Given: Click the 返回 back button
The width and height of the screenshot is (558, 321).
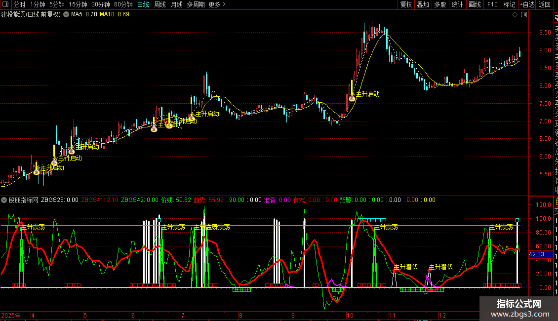Looking at the screenshot, I should click(x=545, y=4).
